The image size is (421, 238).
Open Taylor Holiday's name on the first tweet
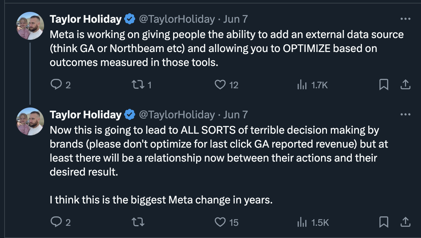[x=86, y=19]
